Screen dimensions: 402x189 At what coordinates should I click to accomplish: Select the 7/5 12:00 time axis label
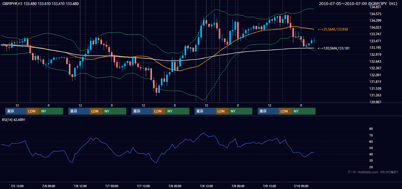[x=17, y=186]
